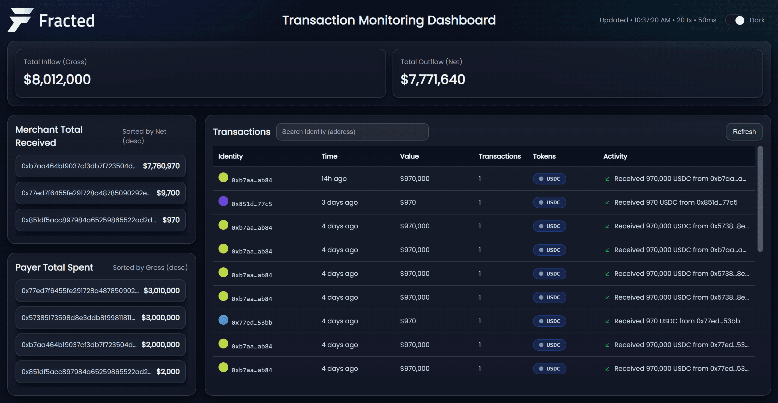Click the Fracted logo icon

coord(20,20)
